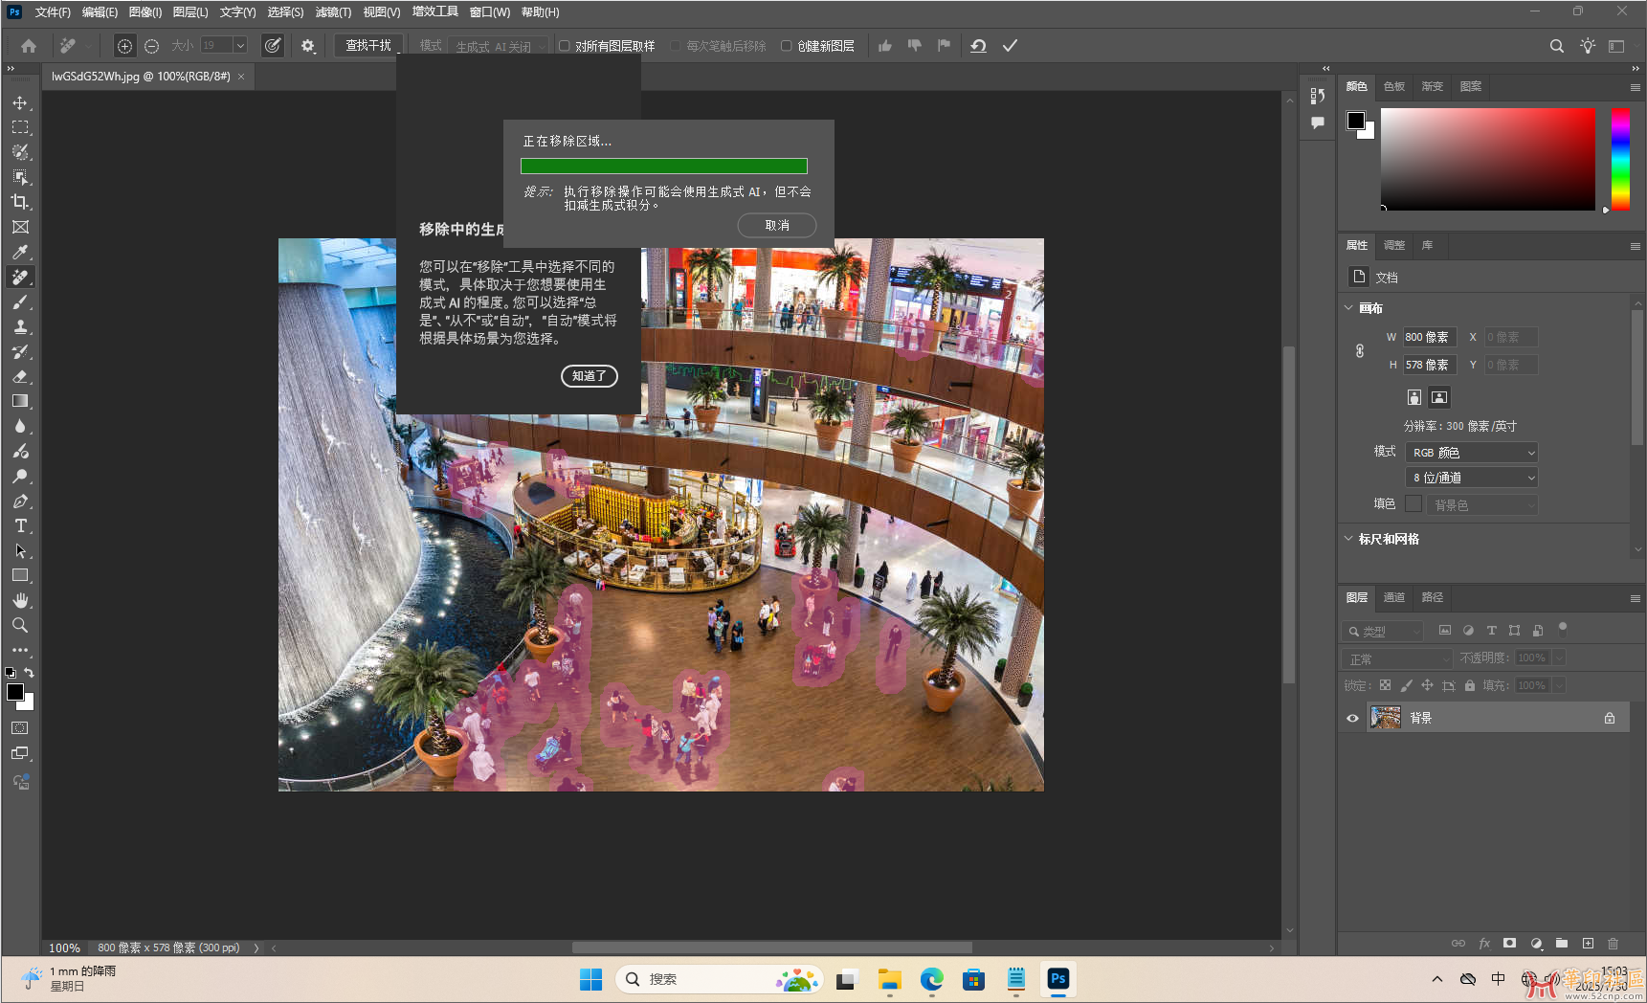
Task: Select the Eyedropper tool
Action: (20, 252)
